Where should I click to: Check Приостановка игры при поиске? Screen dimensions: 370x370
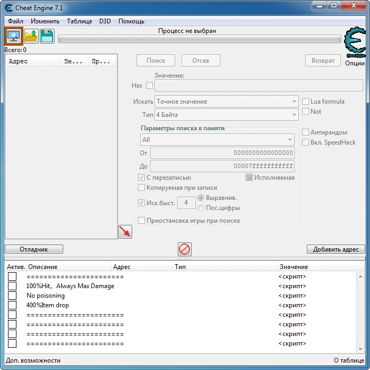(x=141, y=221)
